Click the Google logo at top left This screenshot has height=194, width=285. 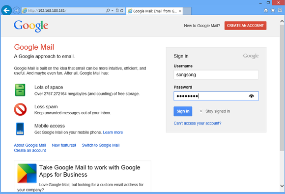[x=31, y=26]
